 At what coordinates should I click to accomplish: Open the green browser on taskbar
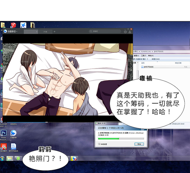[x=18, y=159]
